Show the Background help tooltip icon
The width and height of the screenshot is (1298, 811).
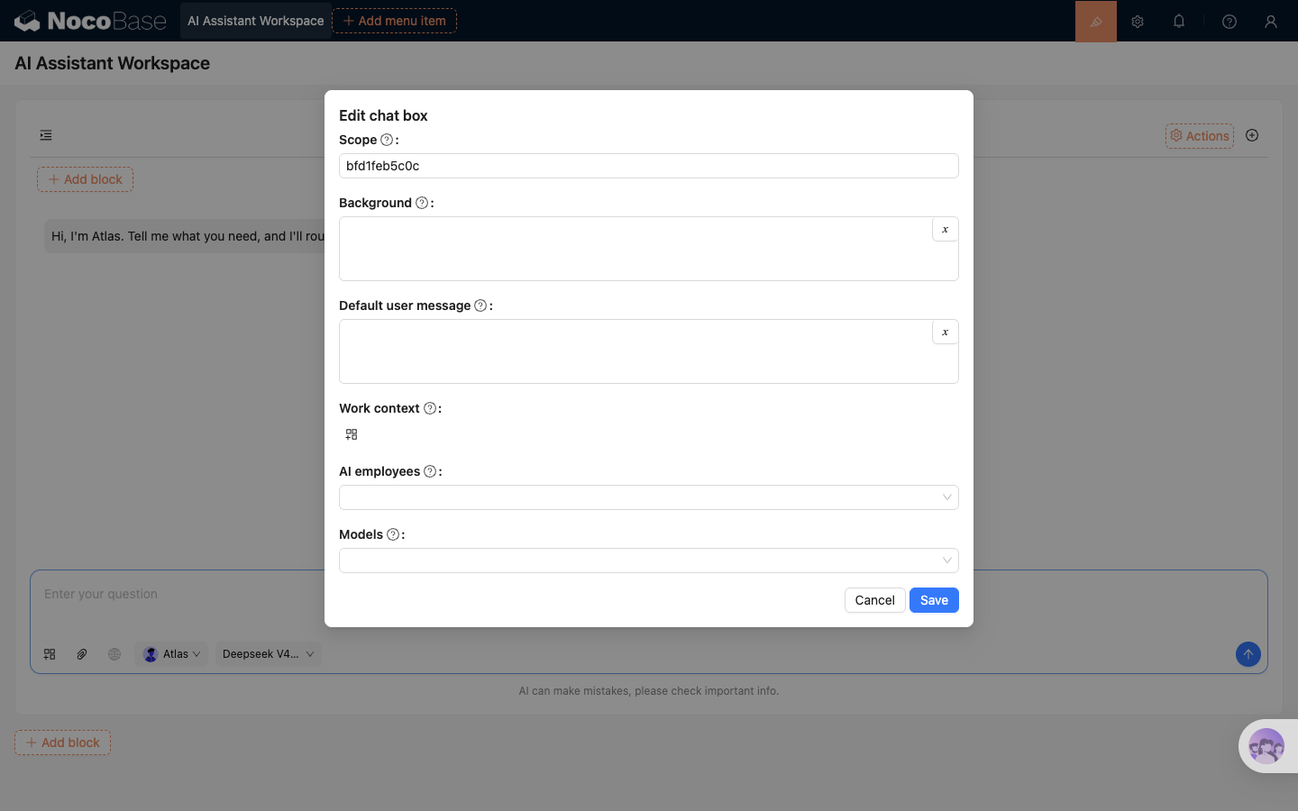coord(422,203)
